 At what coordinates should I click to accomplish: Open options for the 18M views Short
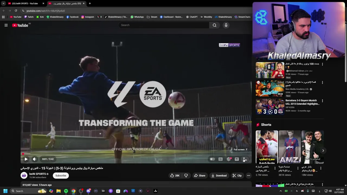[x=321, y=168]
